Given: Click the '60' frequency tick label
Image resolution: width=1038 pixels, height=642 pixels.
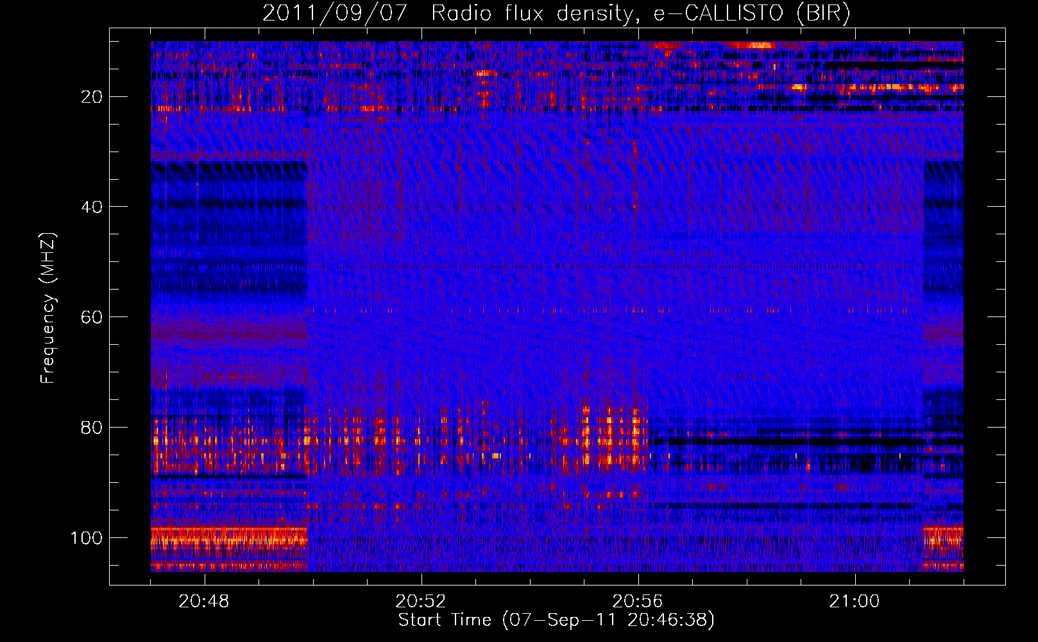Looking at the screenshot, I should pyautogui.click(x=92, y=317).
